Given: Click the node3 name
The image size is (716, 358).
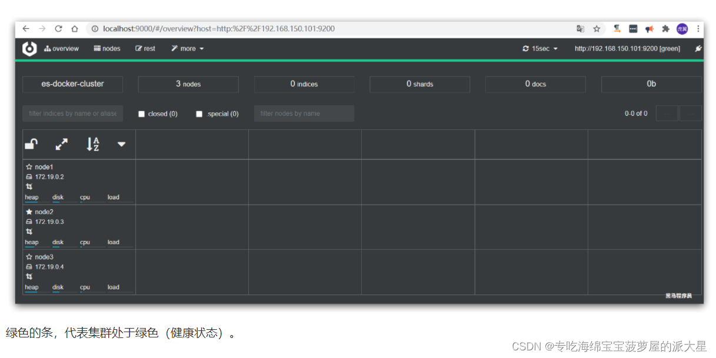Looking at the screenshot, I should [44, 257].
